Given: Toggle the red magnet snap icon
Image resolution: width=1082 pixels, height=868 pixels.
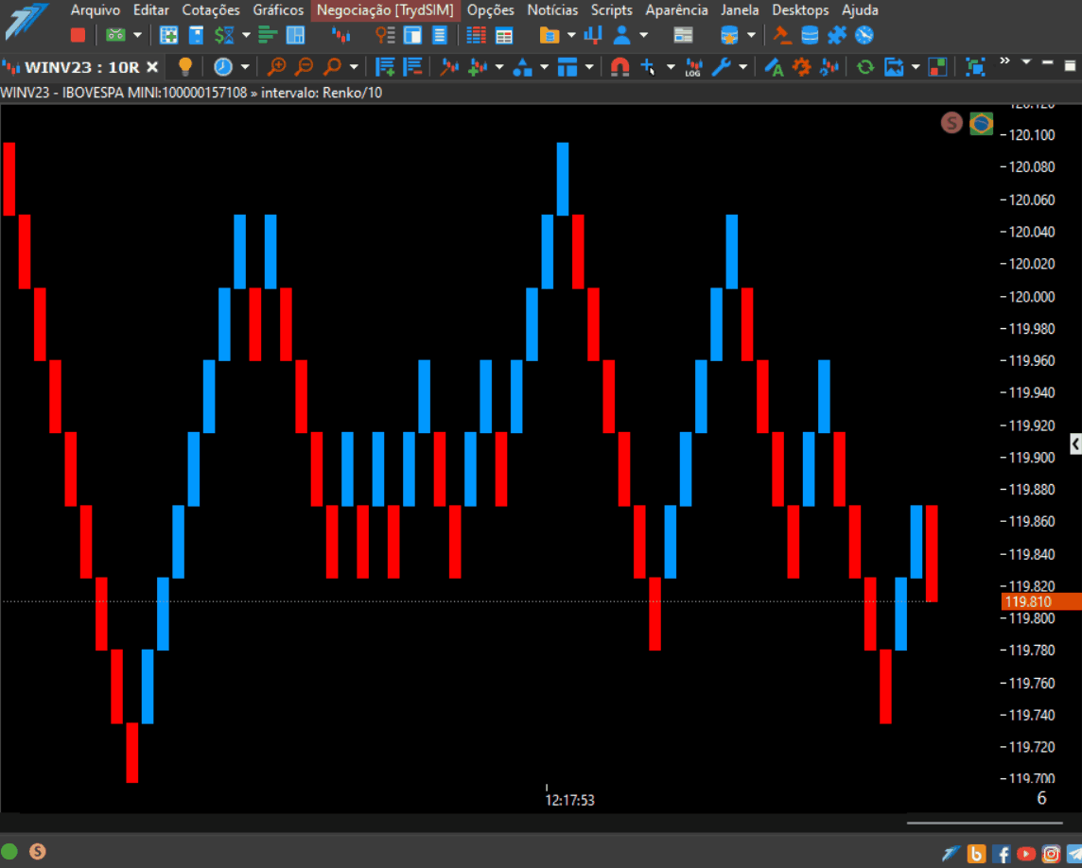Looking at the screenshot, I should point(620,67).
